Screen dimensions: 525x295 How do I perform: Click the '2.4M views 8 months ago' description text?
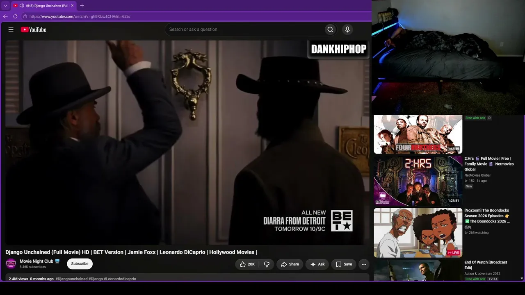click(x=31, y=279)
